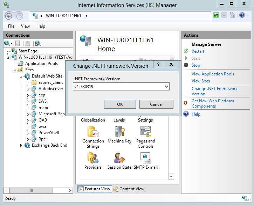Expand the Exchange Back End node arrow
This screenshot has height=205, width=254.
tap(21, 146)
